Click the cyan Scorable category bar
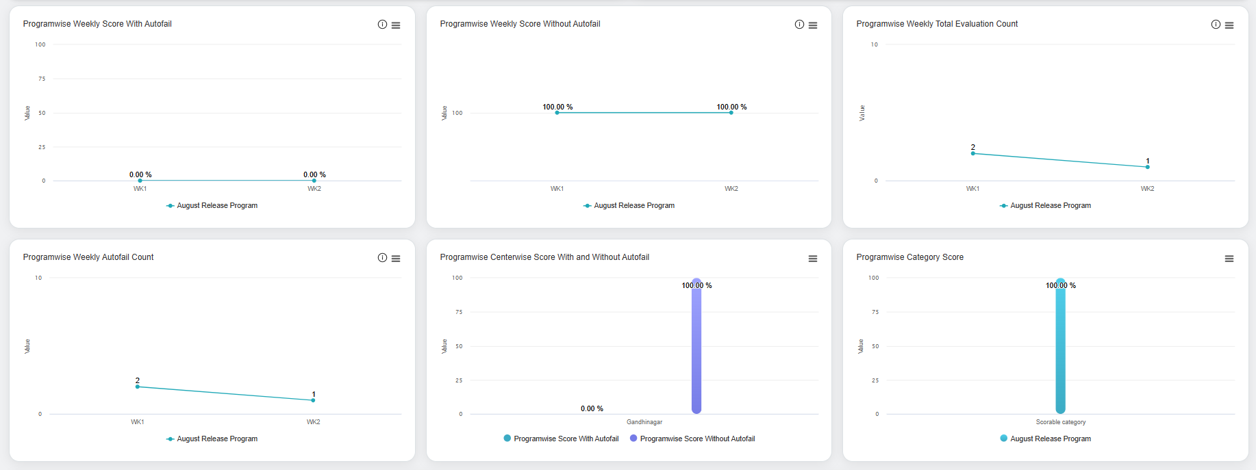The image size is (1256, 470). click(1060, 349)
